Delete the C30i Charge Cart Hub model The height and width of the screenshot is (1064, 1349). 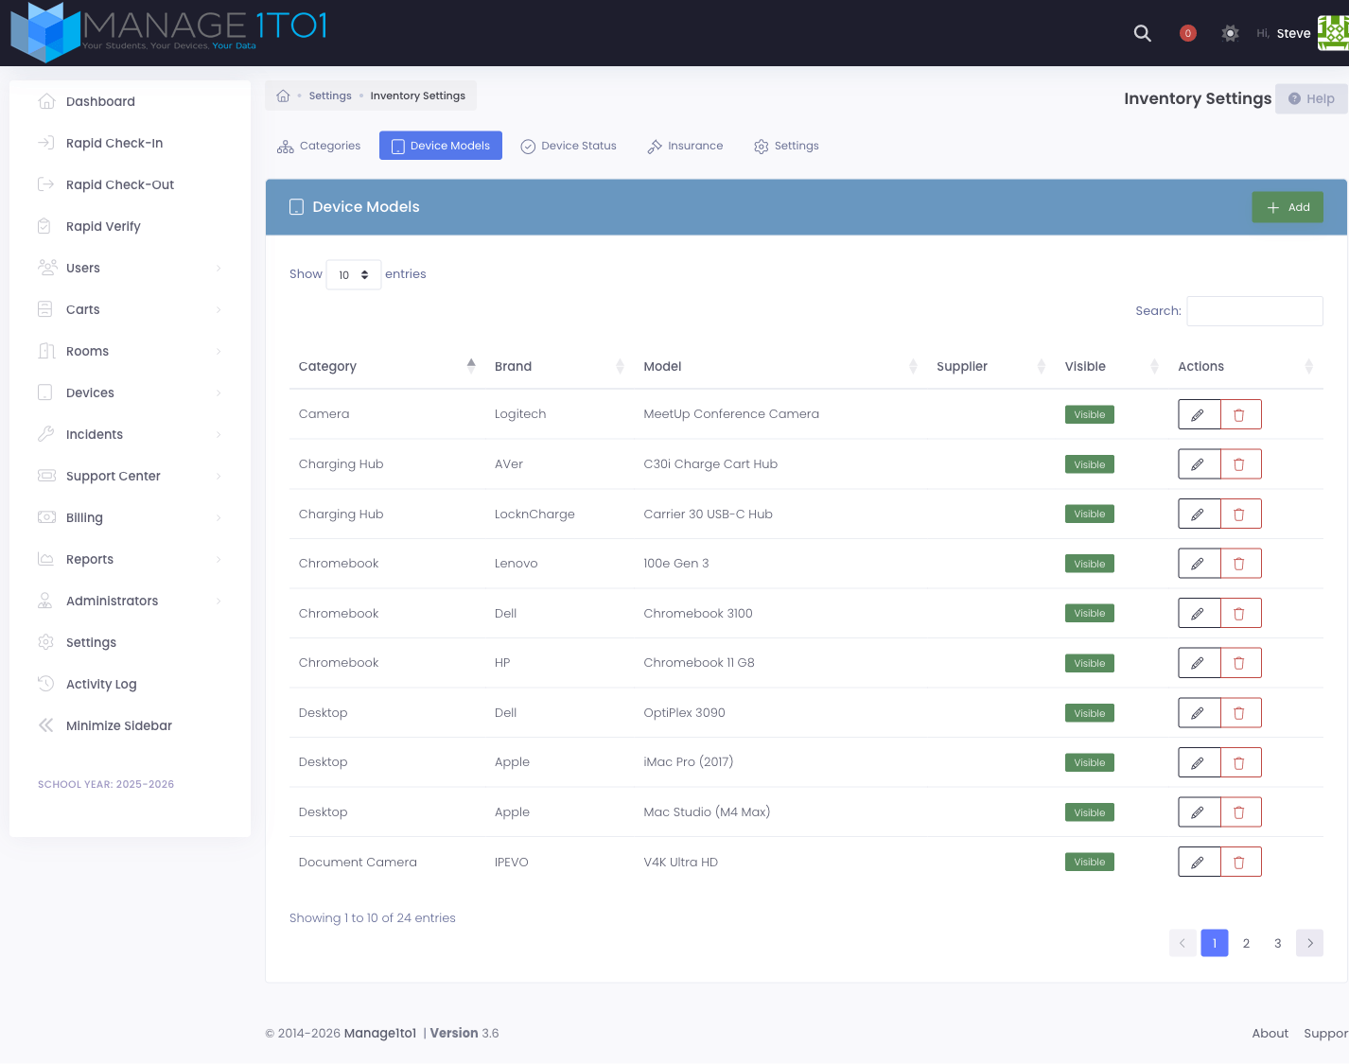[x=1240, y=464]
